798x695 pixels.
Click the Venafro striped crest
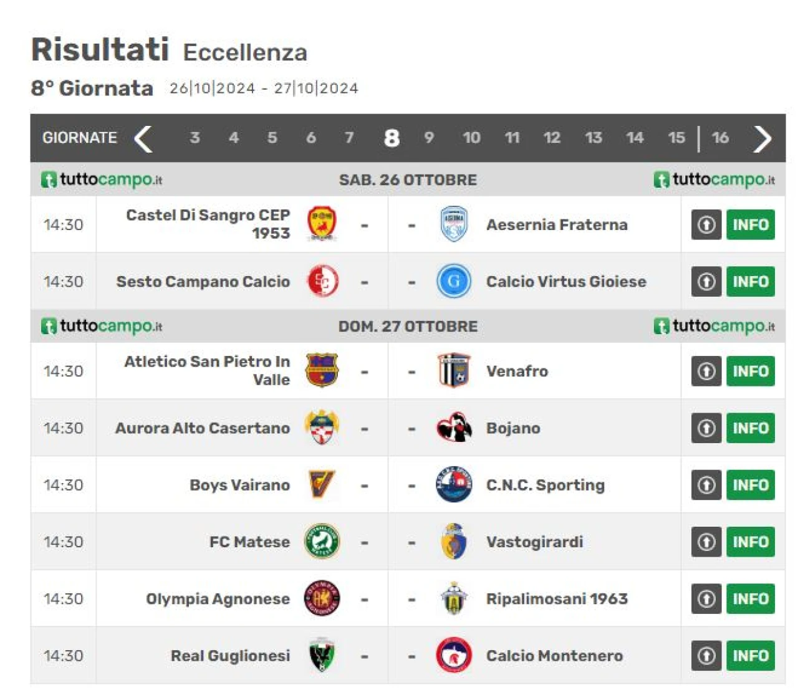tap(453, 371)
